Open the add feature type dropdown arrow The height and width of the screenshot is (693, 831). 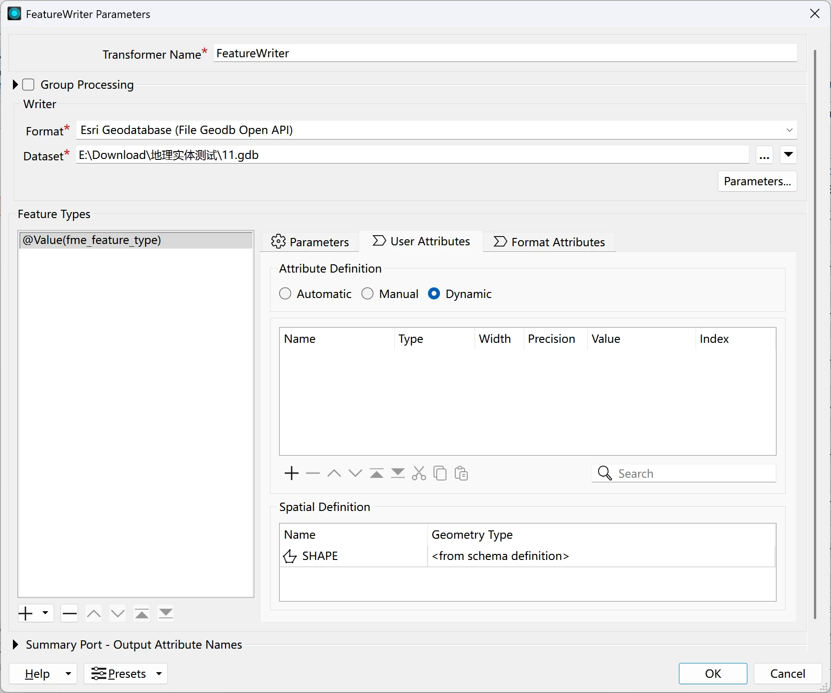pos(45,614)
